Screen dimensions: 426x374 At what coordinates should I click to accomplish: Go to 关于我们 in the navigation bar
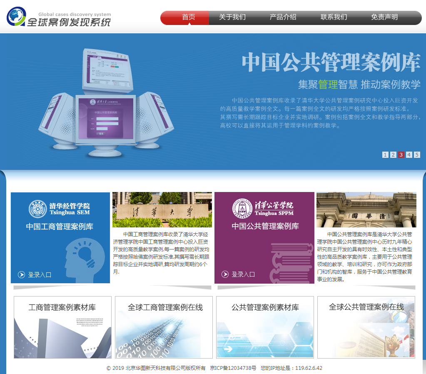(232, 17)
